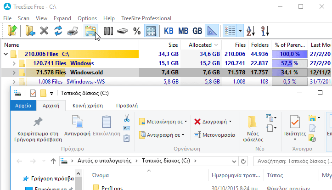This screenshot has height=190, width=332.
Task: Click the 34,1 % bar for Windows.old
Action: [x=289, y=73]
